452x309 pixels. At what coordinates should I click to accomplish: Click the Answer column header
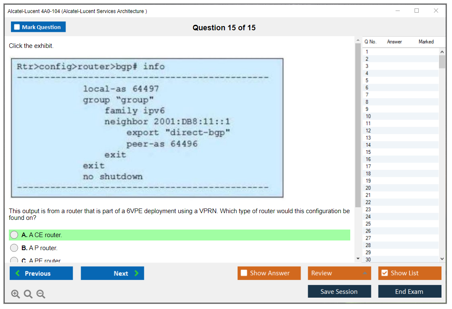394,42
